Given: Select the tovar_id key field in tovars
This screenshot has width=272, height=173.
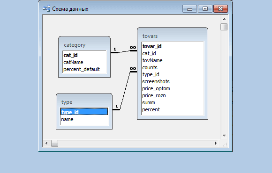Looking at the screenshot, I should pyautogui.click(x=173, y=46).
